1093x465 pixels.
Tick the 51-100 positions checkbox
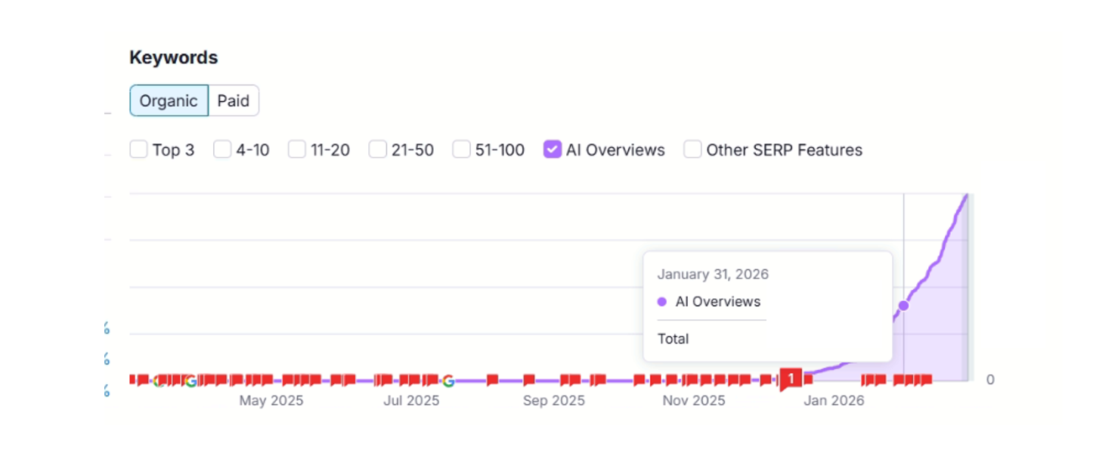pyautogui.click(x=462, y=149)
